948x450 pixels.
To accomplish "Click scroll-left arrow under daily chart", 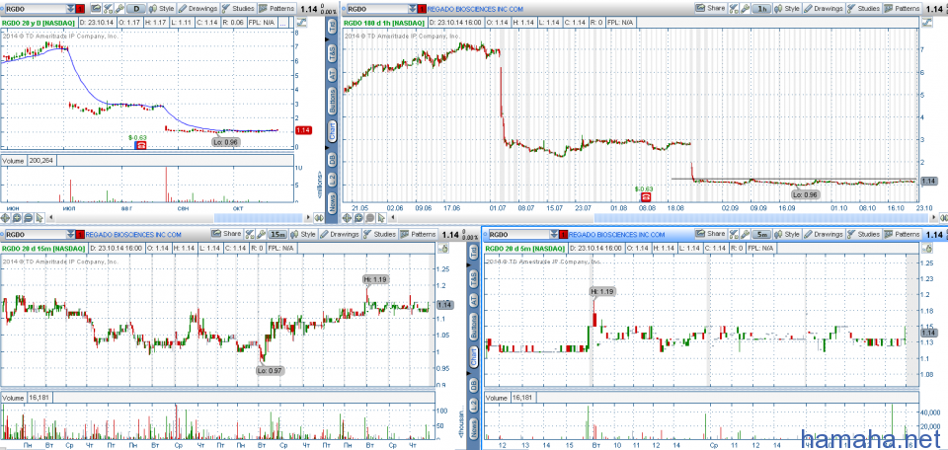I will [x=50, y=218].
